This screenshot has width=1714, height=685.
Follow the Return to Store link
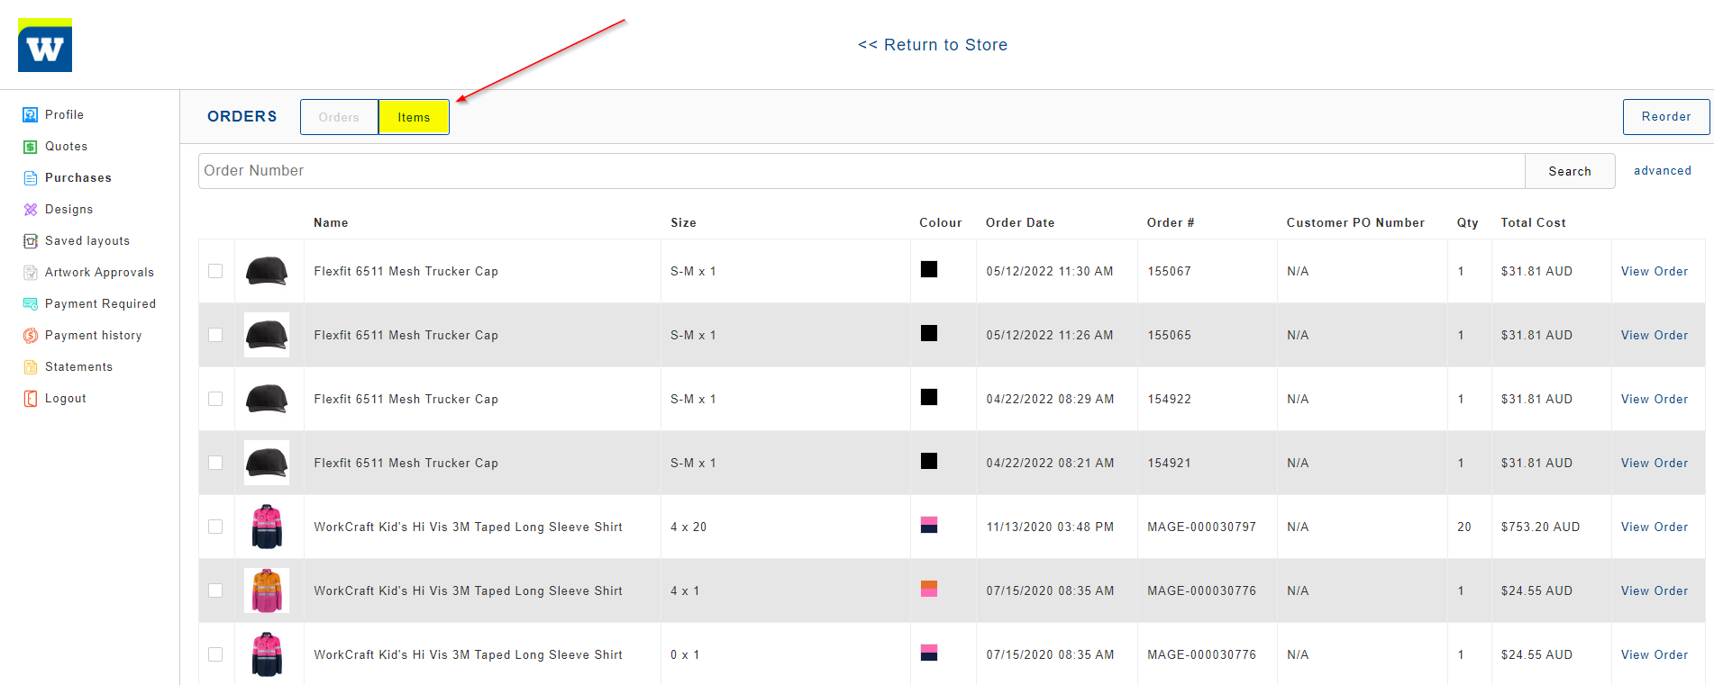(933, 45)
